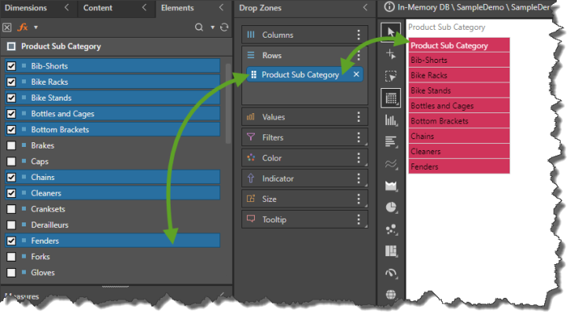Switch to the Content tab
The width and height of the screenshot is (578, 323).
coord(98,8)
